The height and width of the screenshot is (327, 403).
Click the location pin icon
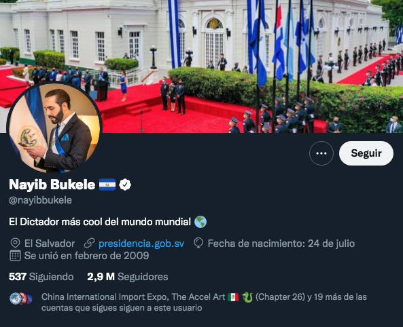15,243
